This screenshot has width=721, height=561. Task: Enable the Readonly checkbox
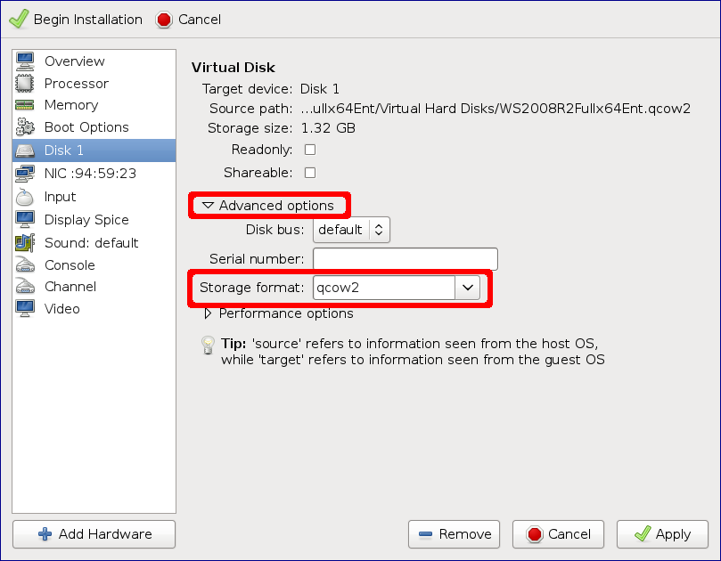(x=310, y=150)
